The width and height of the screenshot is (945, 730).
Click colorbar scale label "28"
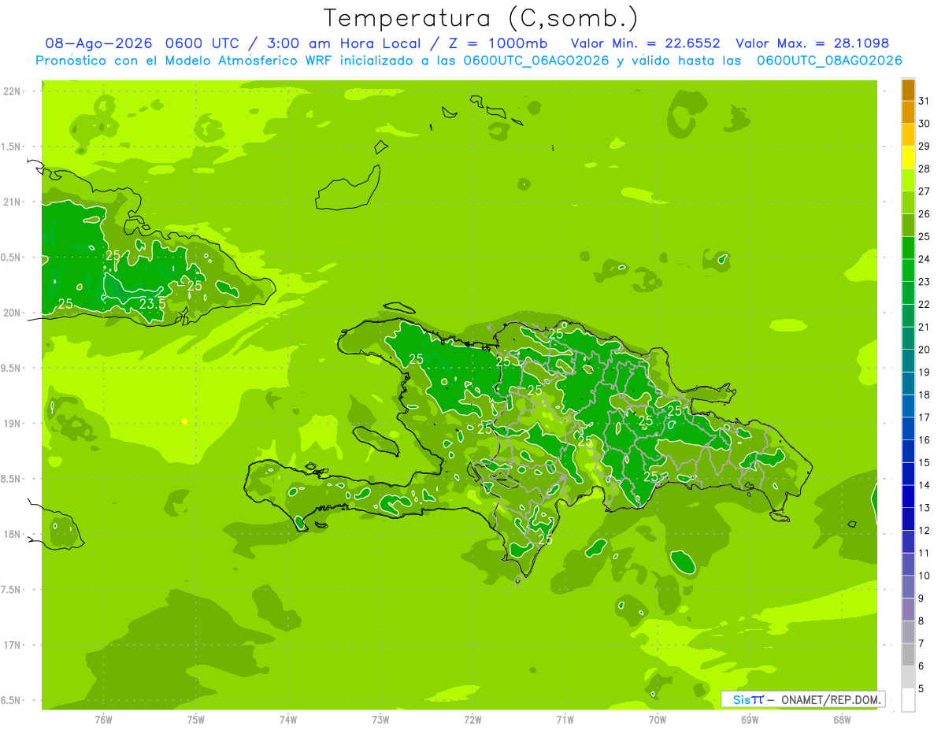tap(924, 169)
